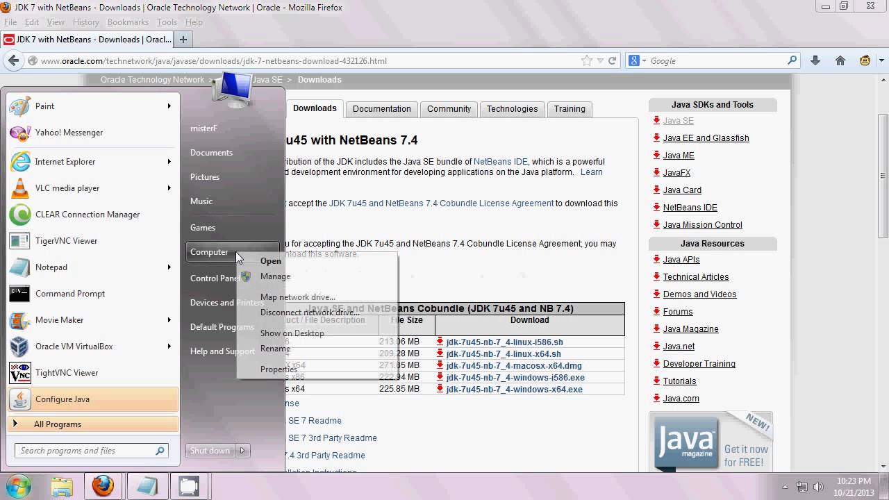Download jdk-7u45-nb-7_4-linux-i586.sh
This screenshot has height=500, width=889.
pos(504,342)
